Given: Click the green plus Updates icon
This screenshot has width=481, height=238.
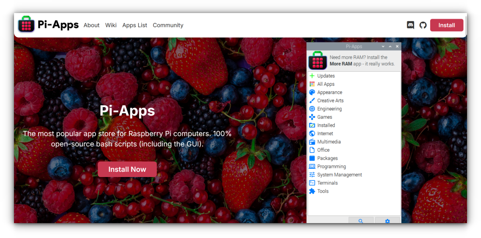Looking at the screenshot, I should 312,76.
